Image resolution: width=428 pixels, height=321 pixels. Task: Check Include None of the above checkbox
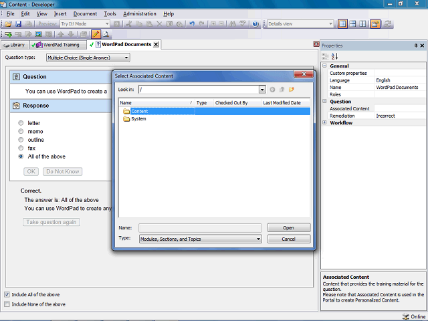click(x=7, y=304)
